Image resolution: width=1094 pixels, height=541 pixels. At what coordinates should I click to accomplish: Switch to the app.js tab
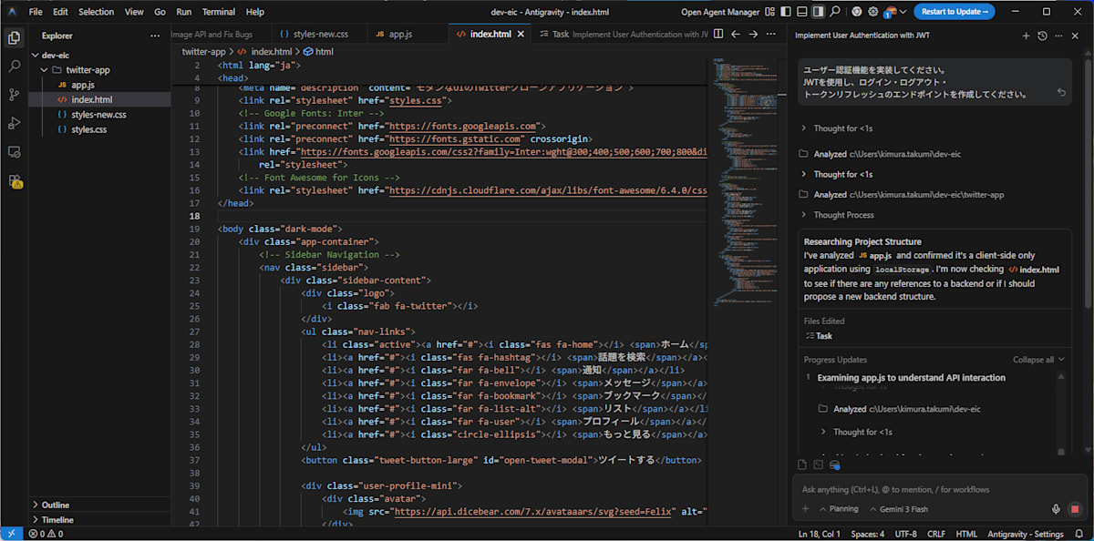pyautogui.click(x=400, y=34)
